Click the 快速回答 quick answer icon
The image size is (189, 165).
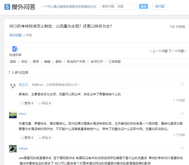15,49
